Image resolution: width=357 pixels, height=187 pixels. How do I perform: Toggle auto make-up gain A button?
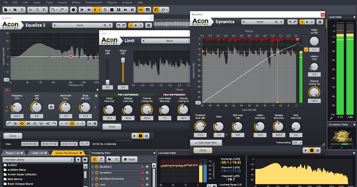tap(306, 50)
